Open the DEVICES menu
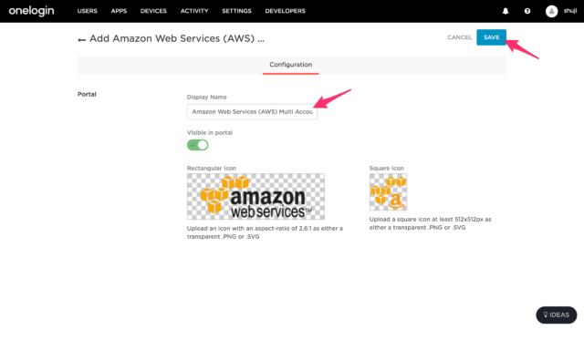Screen dimensions: 584x340 153,11
